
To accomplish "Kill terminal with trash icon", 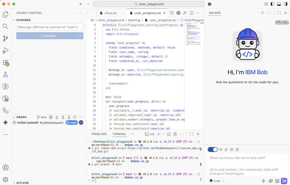I will point(175,134).
